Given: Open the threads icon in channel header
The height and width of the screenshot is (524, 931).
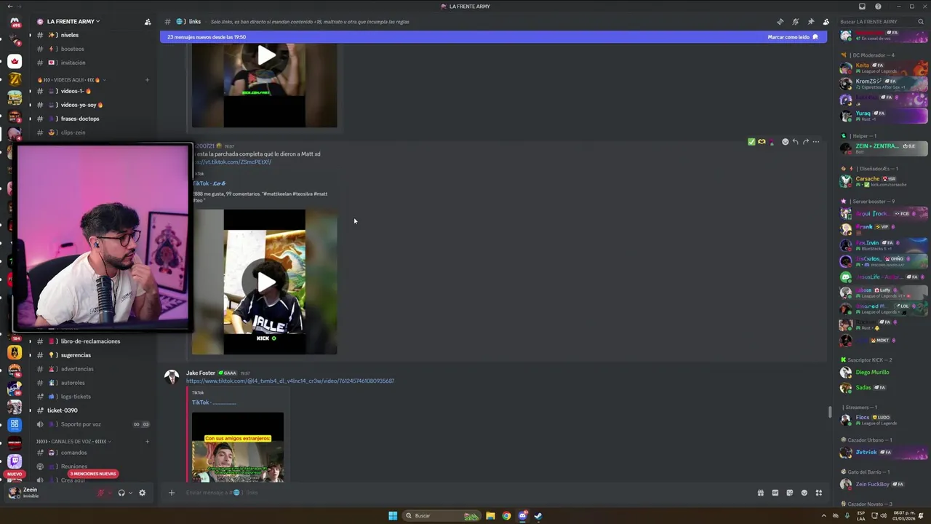Looking at the screenshot, I should point(780,22).
